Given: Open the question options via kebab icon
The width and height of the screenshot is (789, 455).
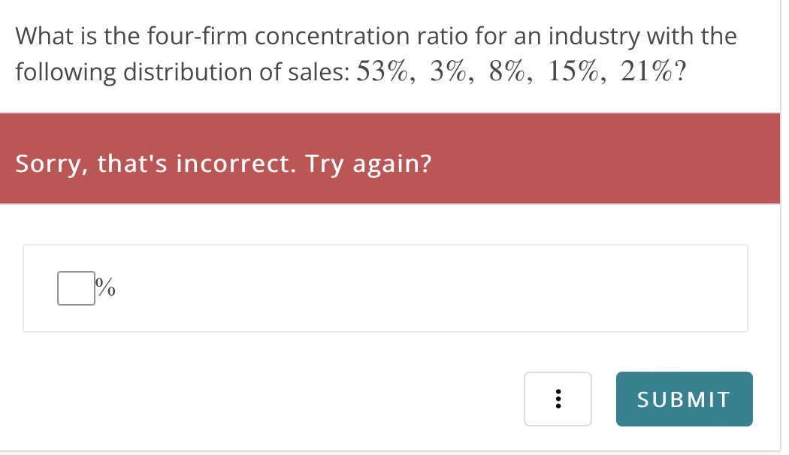Looking at the screenshot, I should pyautogui.click(x=558, y=399).
